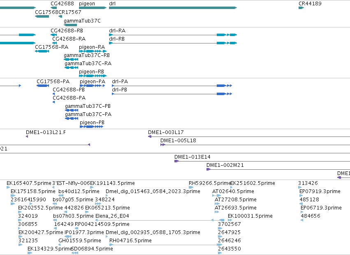Select the CG17568 gene label
The width and height of the screenshot is (350, 255).
click(46, 12)
